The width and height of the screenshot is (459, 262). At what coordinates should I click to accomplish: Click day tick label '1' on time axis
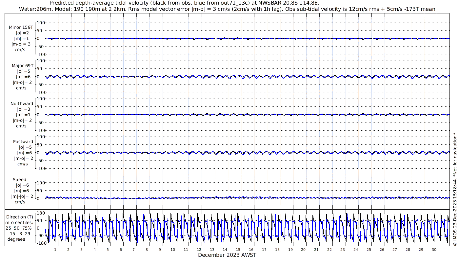click(55, 250)
